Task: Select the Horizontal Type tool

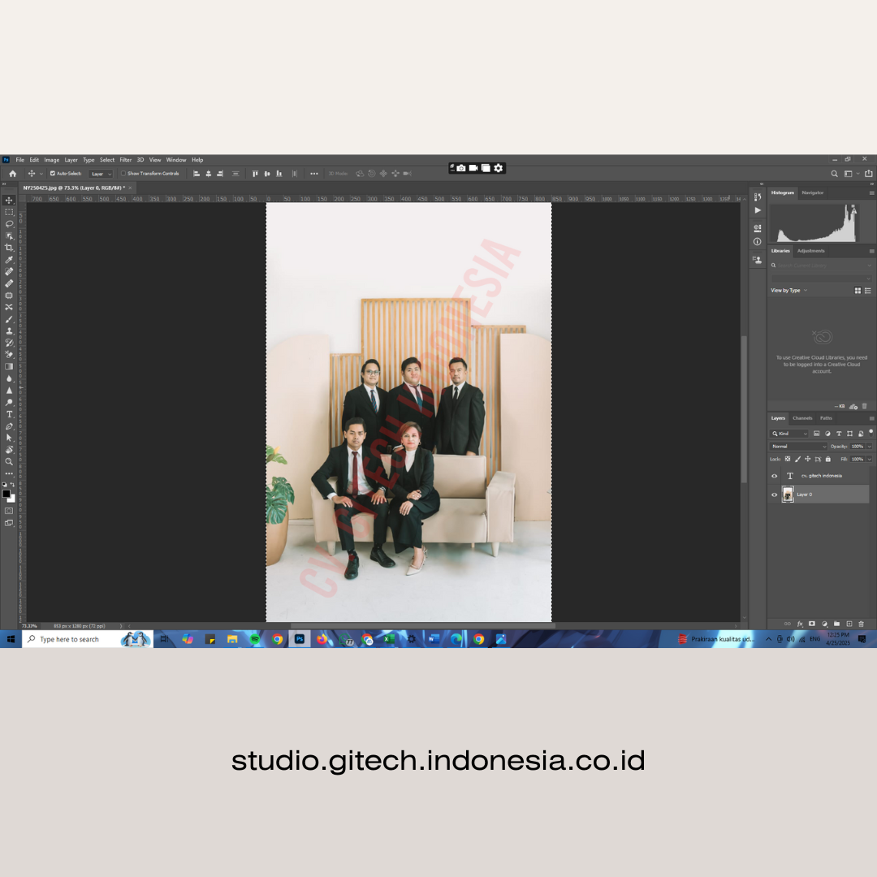Action: click(9, 414)
